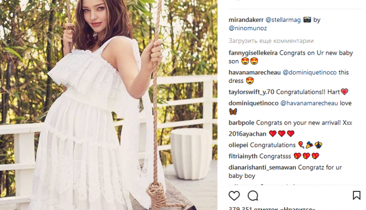
Task: Open the fannygisellekeira commenter profile
Action: click(253, 53)
